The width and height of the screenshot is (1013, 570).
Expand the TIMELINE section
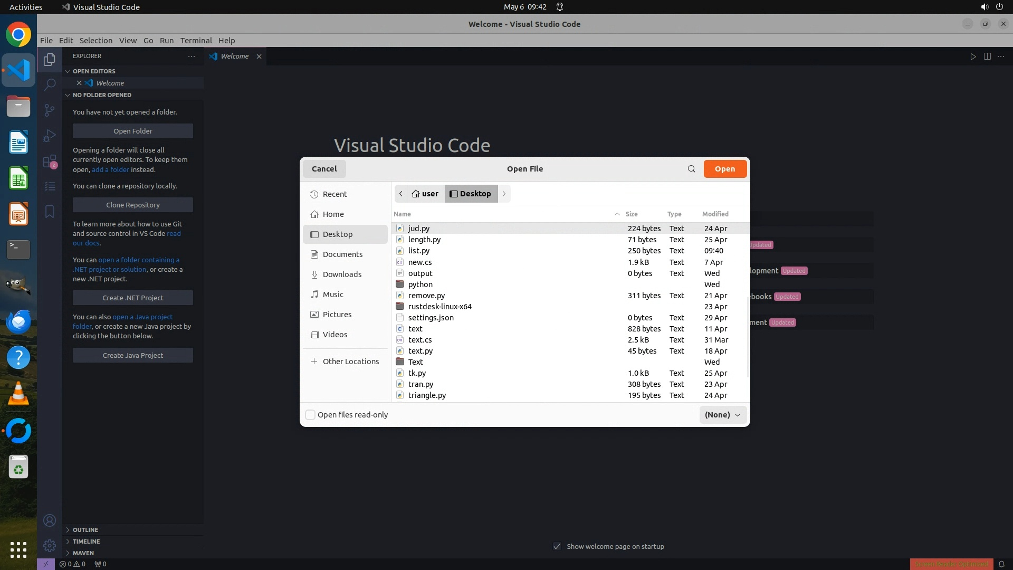pos(86,541)
